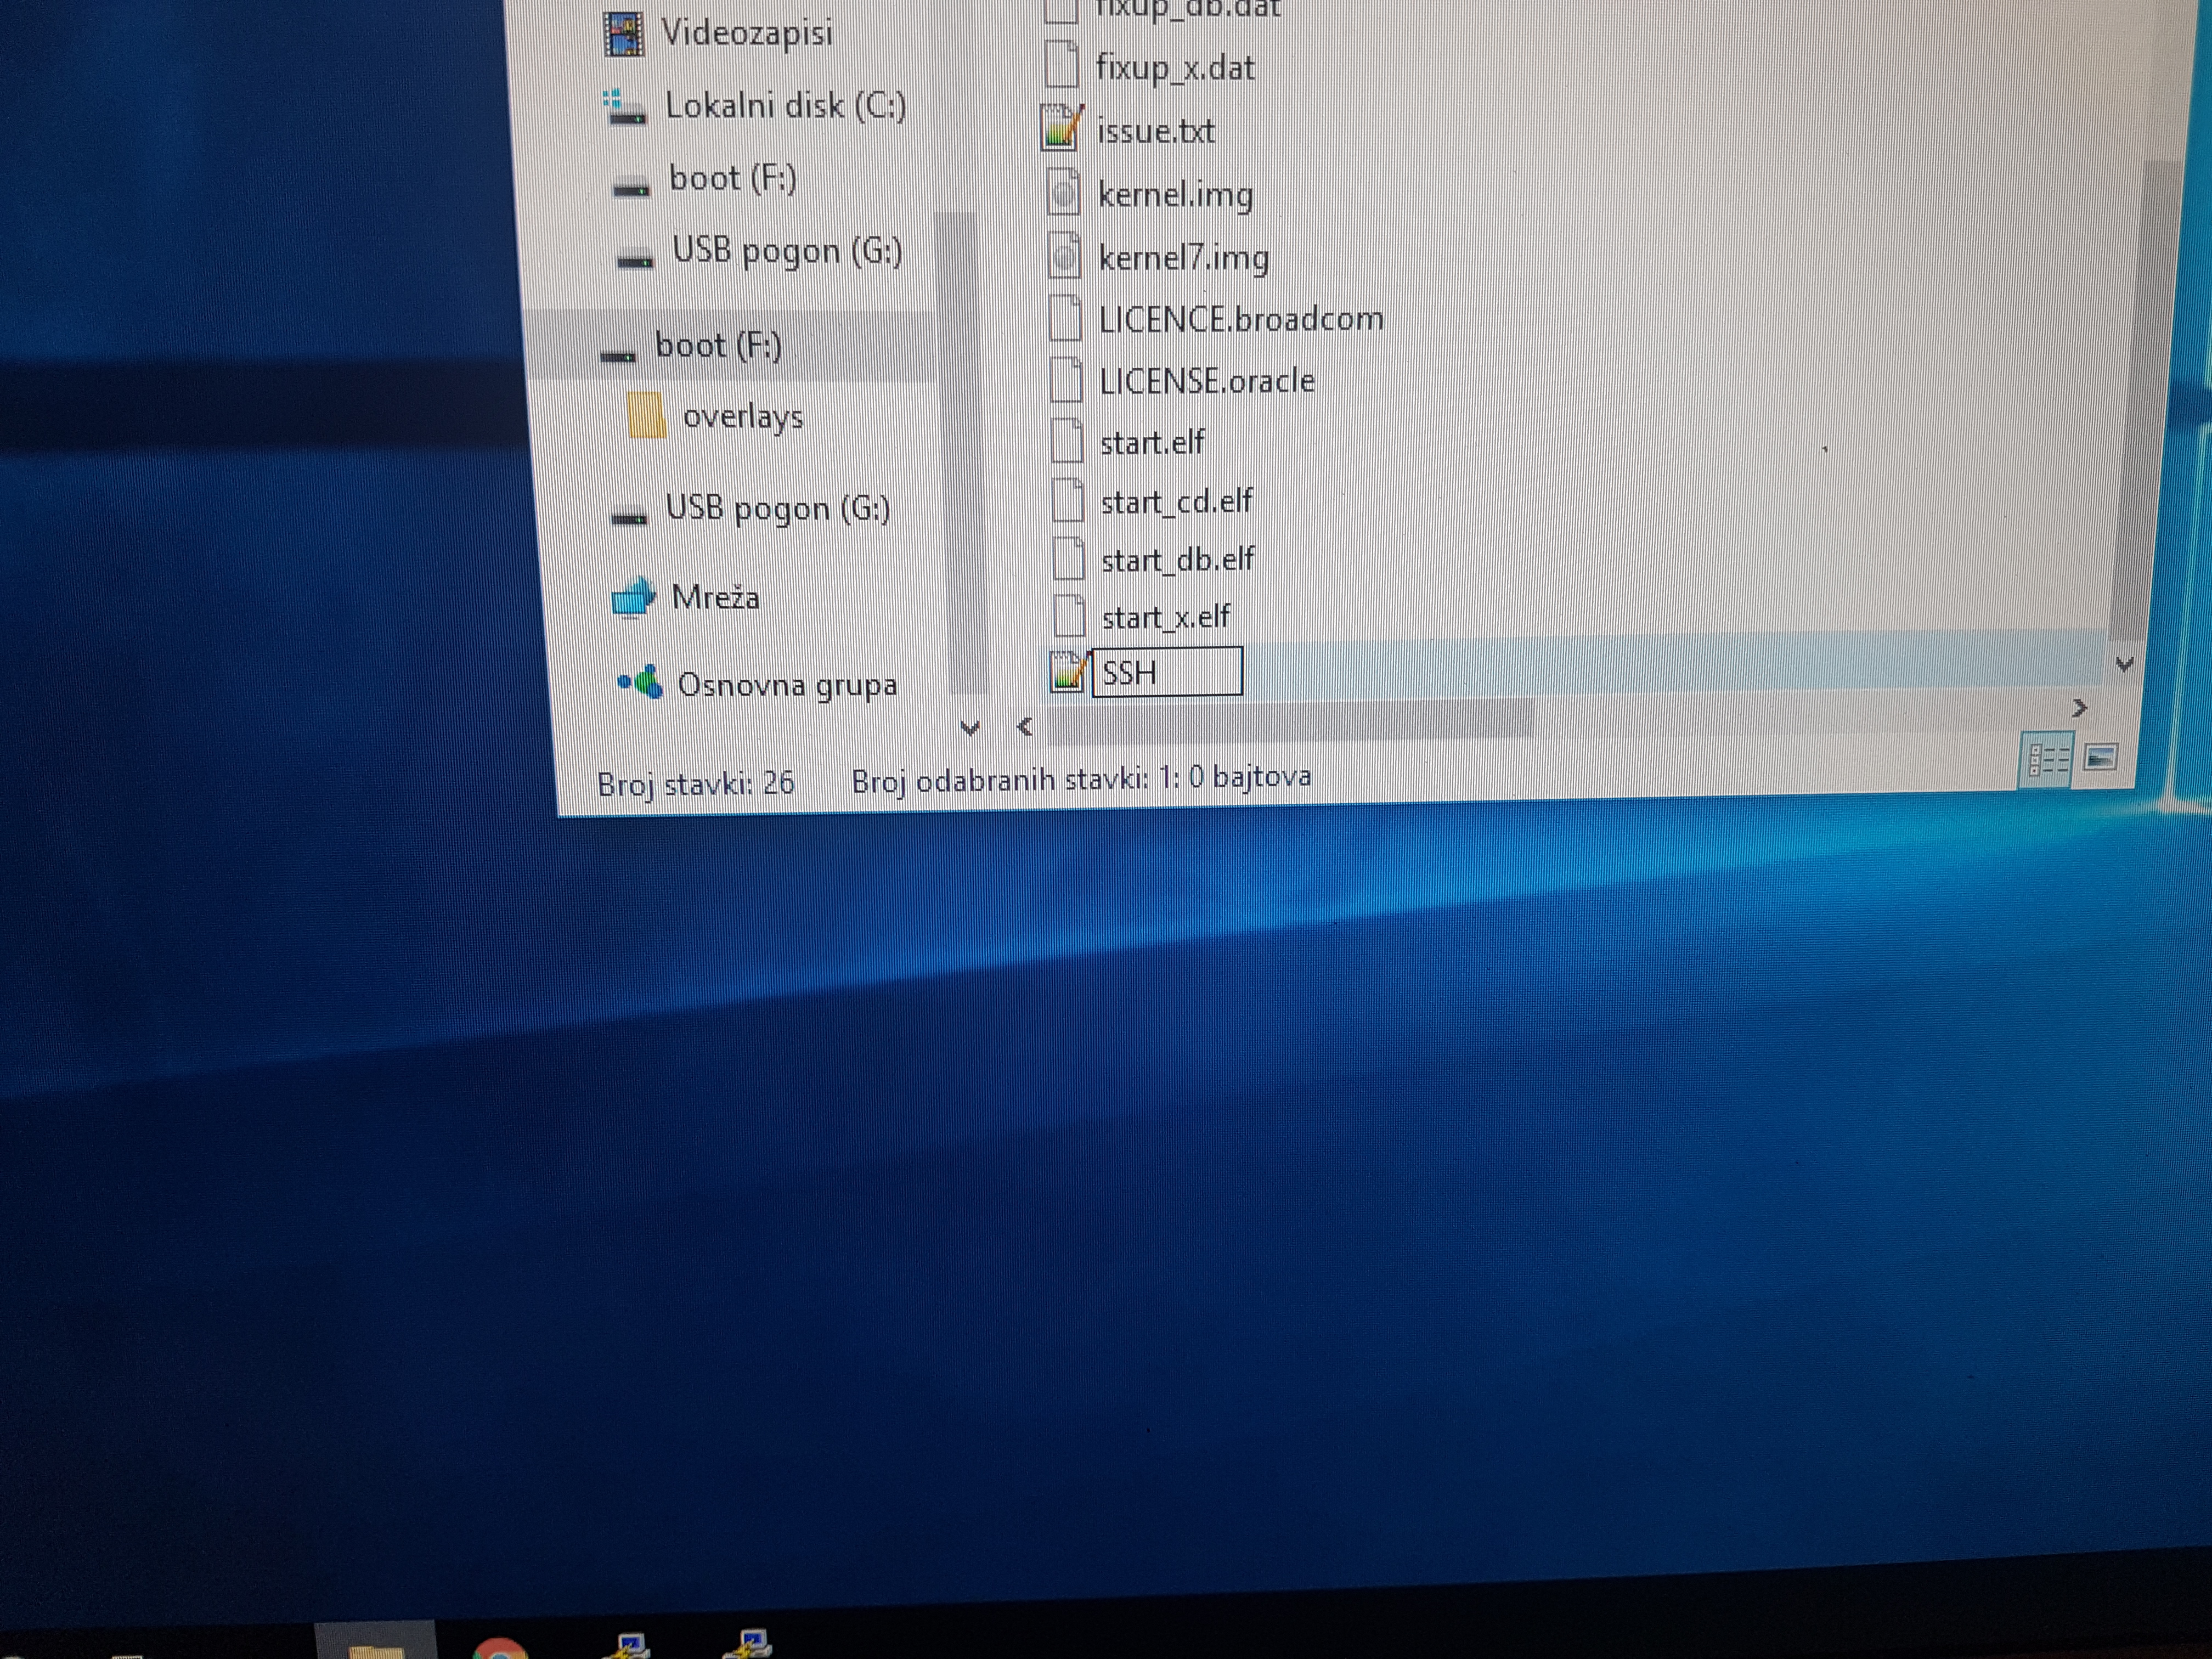Open Mreža network location

[714, 598]
